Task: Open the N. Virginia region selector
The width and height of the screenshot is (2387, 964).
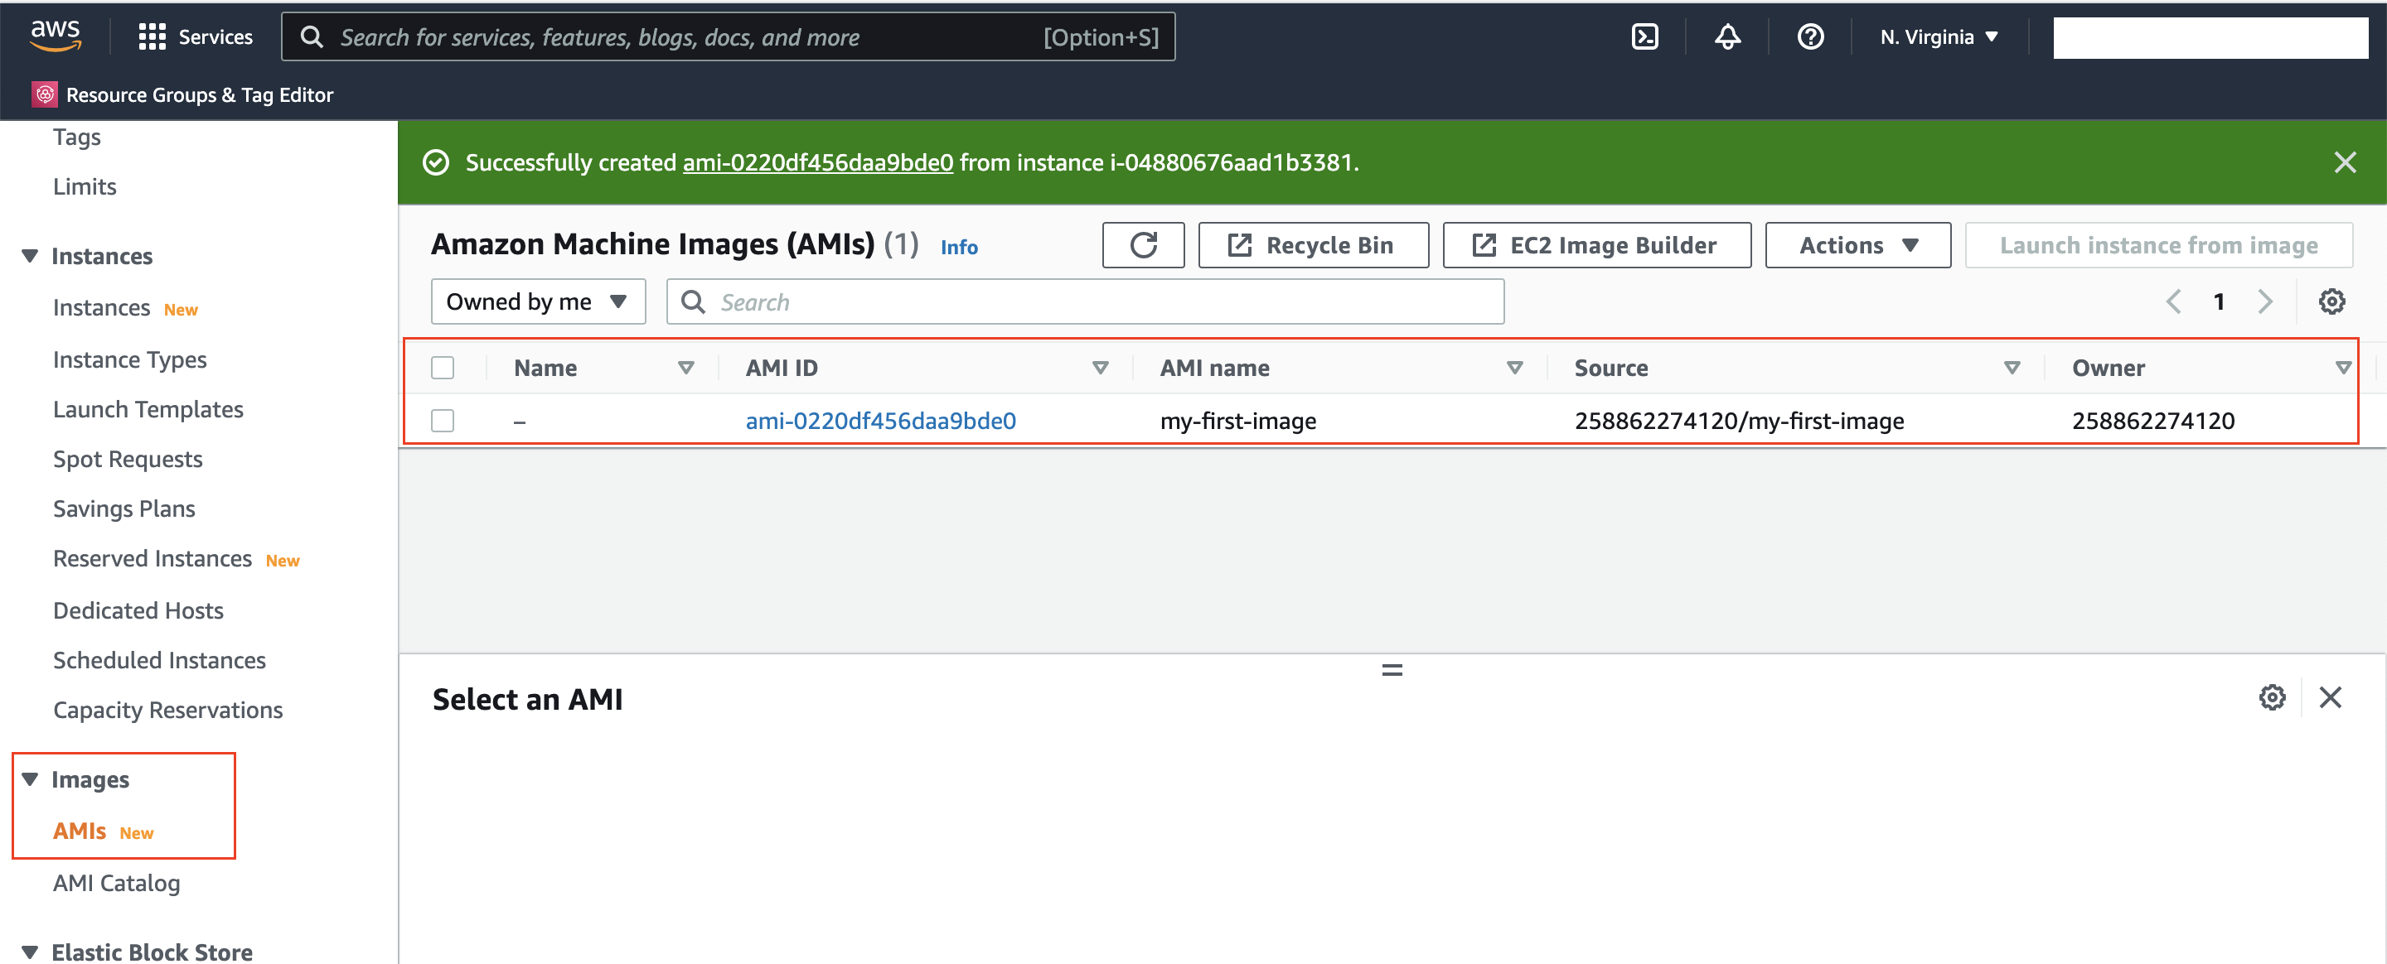Action: (x=1939, y=37)
